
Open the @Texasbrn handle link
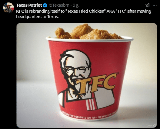pos(59,5)
